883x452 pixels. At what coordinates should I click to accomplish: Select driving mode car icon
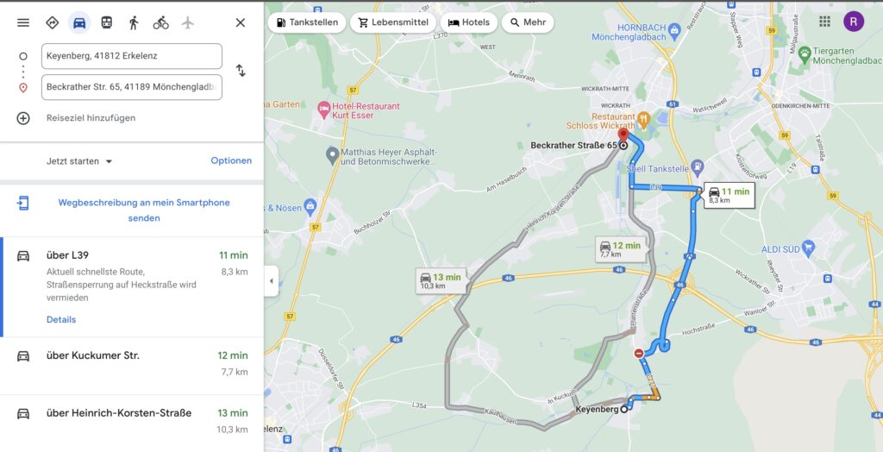coord(79,22)
